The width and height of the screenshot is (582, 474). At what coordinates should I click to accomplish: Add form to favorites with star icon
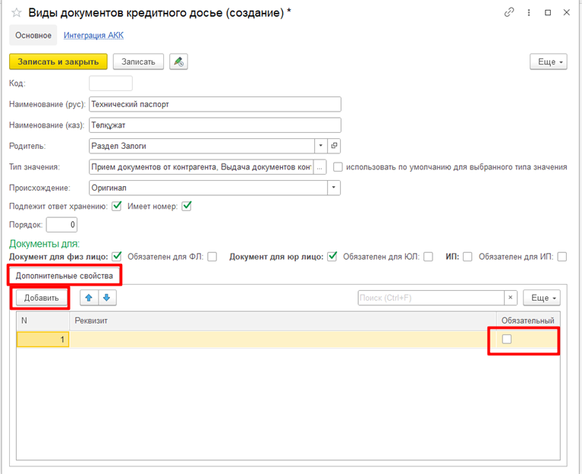pos(17,13)
